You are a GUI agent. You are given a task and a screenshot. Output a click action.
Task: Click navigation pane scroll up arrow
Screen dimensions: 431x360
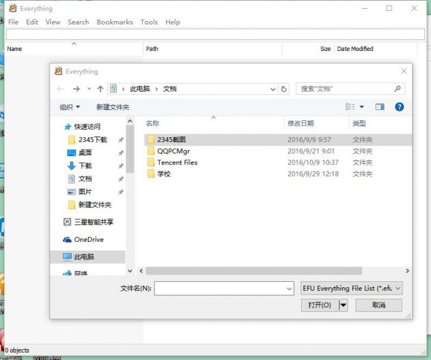130,121
